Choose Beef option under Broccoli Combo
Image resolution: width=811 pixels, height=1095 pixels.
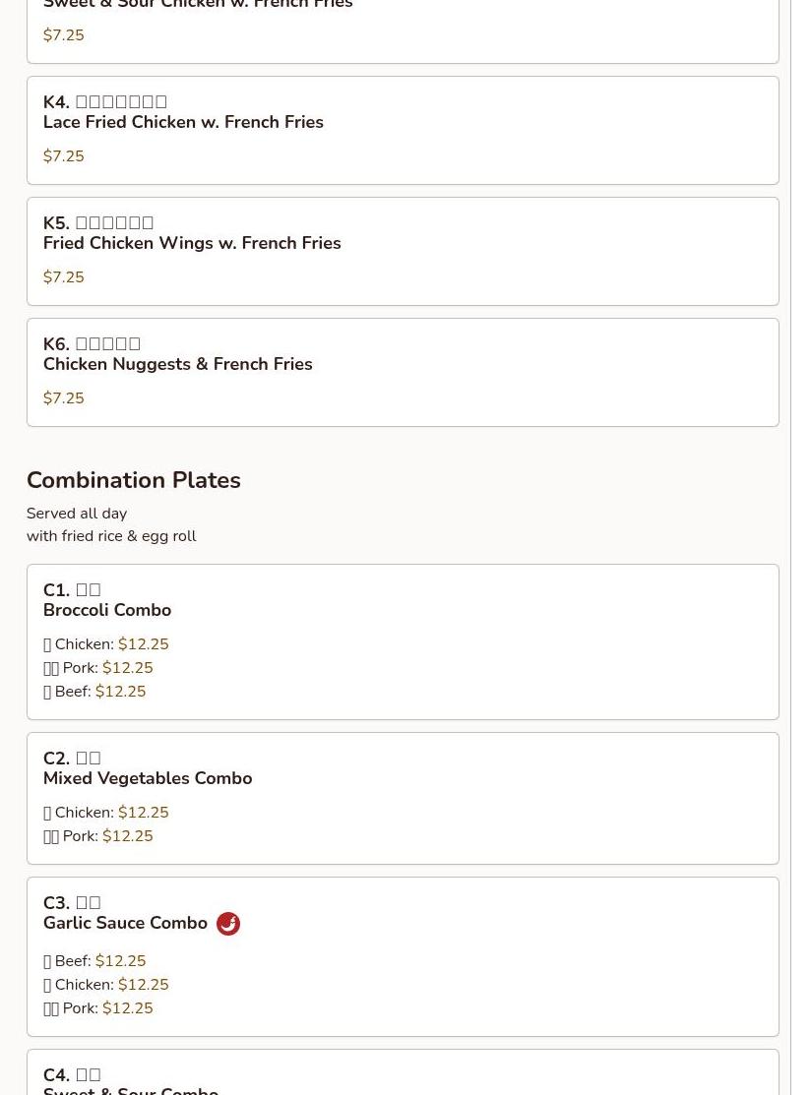[94, 692]
